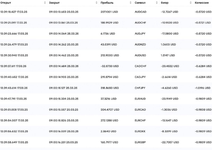Select the AUDCAD trade row
Screen dimensions: 212x150
coord(106,12)
